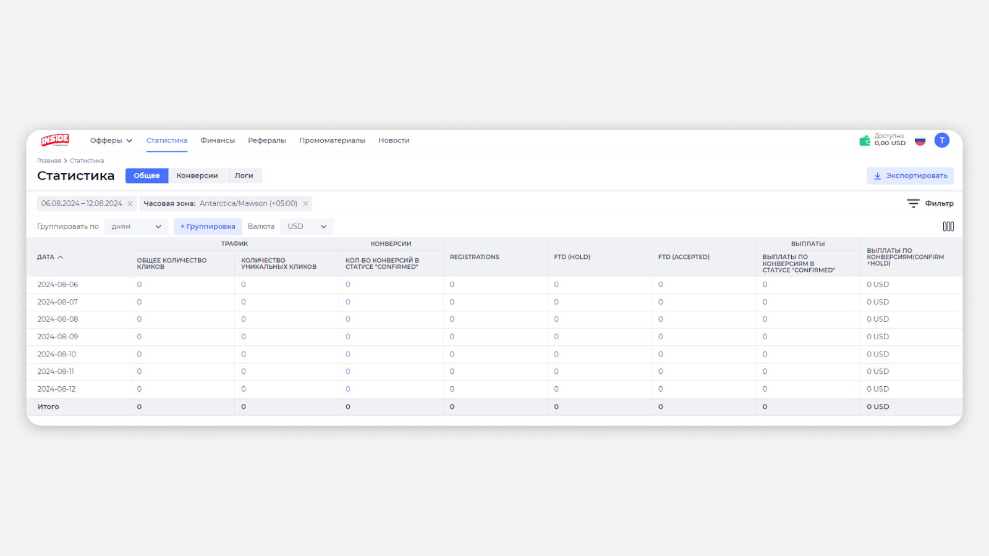The width and height of the screenshot is (989, 556).
Task: Click the INSIDE logo
Action: coord(55,140)
